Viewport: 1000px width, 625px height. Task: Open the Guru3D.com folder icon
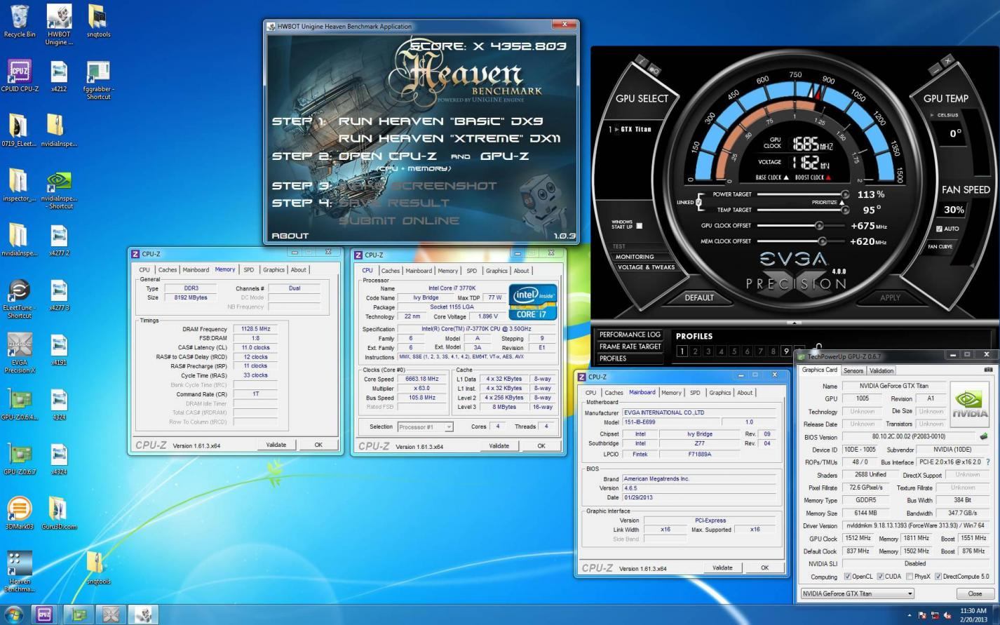(59, 513)
